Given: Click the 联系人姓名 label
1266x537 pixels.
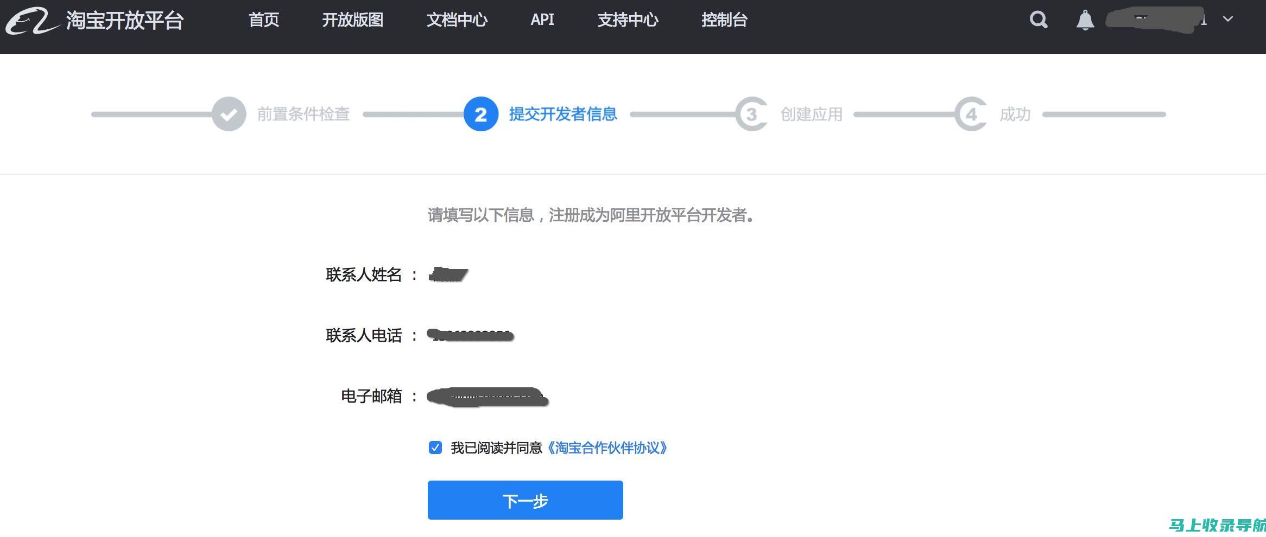Looking at the screenshot, I should click(x=364, y=274).
